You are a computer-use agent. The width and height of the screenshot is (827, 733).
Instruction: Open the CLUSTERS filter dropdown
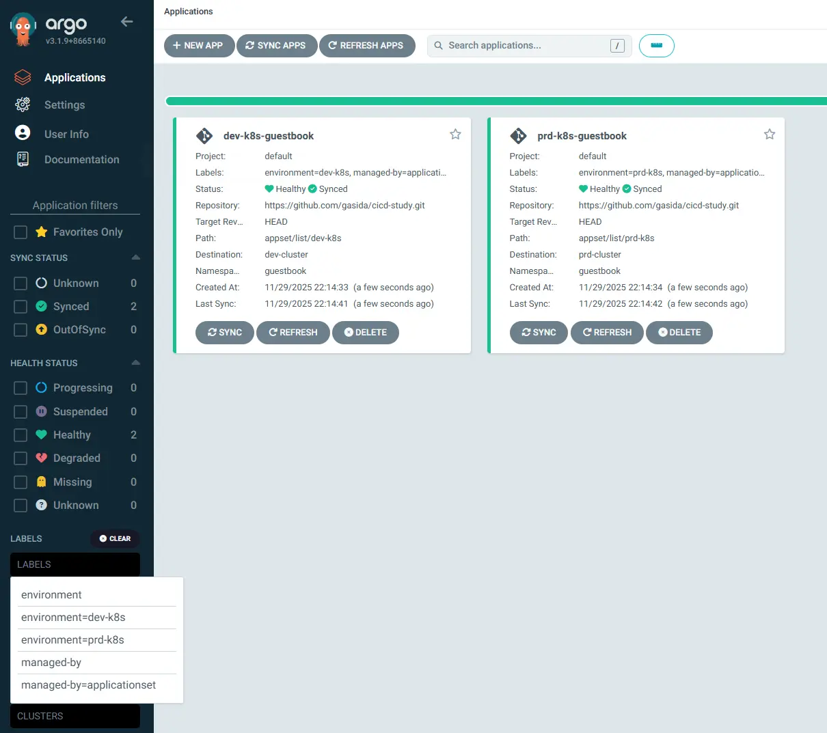point(74,716)
